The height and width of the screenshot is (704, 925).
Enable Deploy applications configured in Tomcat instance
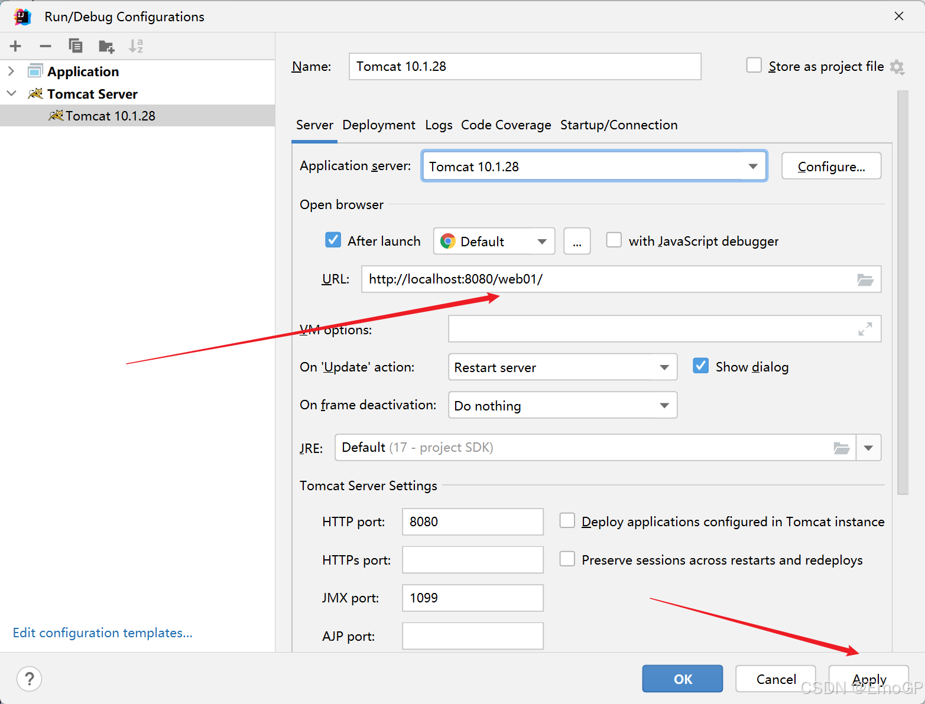(567, 520)
